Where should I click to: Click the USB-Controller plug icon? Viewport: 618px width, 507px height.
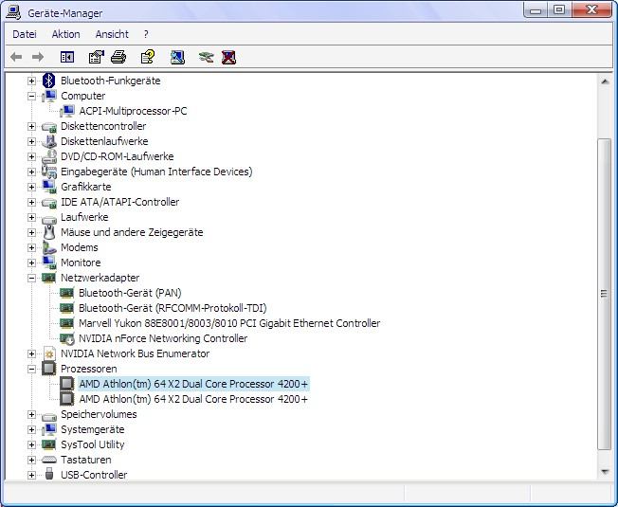coord(49,474)
